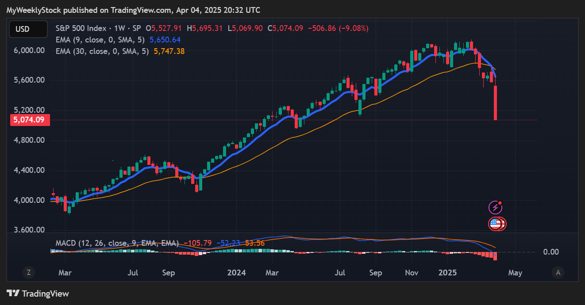Click the 5,600.00 price axis label

pyautogui.click(x=29, y=80)
